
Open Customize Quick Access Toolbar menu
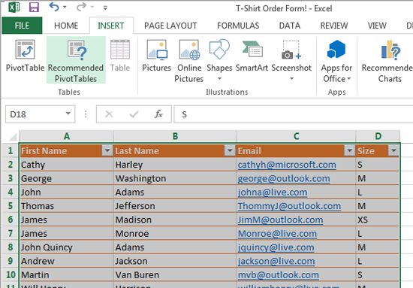click(105, 8)
